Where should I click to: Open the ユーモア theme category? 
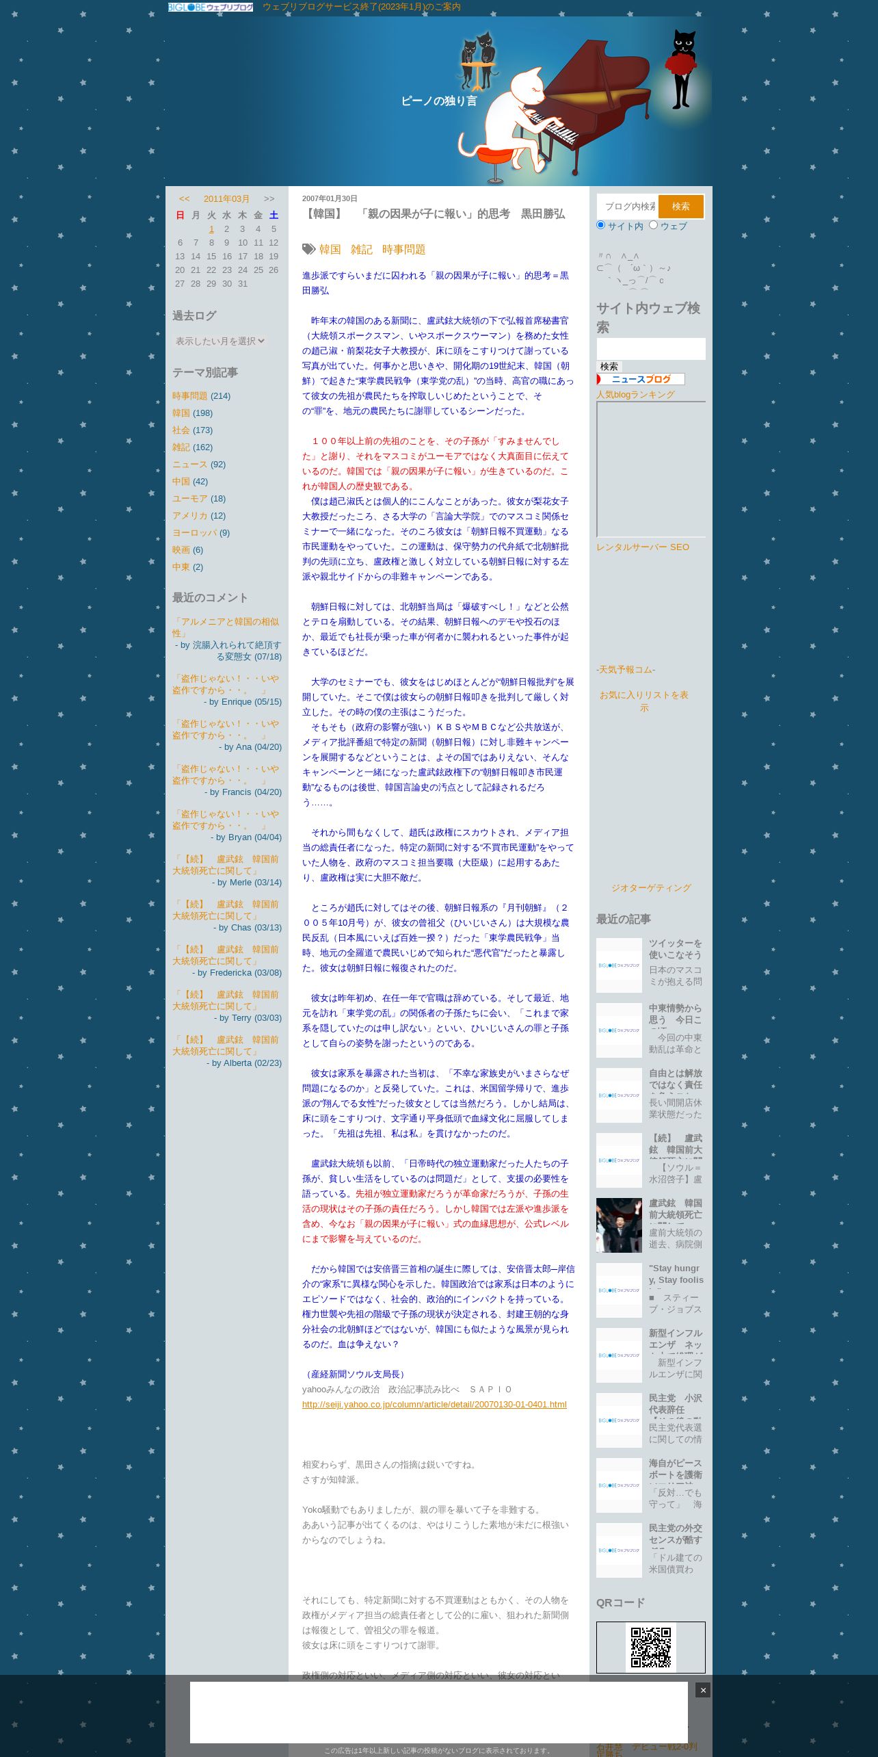[189, 499]
